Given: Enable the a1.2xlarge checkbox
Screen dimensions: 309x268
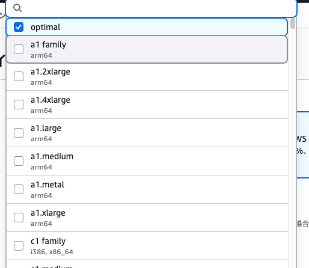Looking at the screenshot, I should tap(19, 76).
